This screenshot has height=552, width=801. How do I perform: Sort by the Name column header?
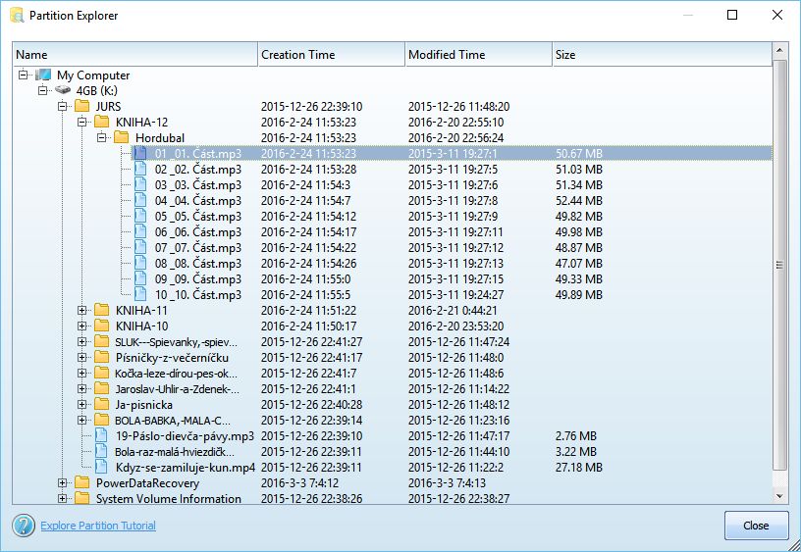pos(135,55)
